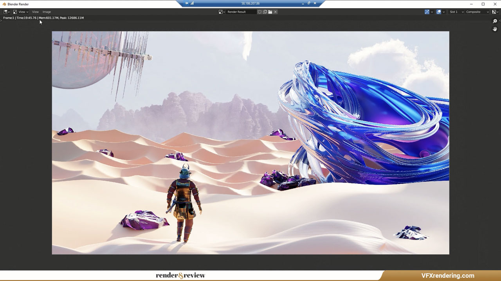501x281 pixels.
Task: Toggle the show overlays button
Action: click(439, 12)
